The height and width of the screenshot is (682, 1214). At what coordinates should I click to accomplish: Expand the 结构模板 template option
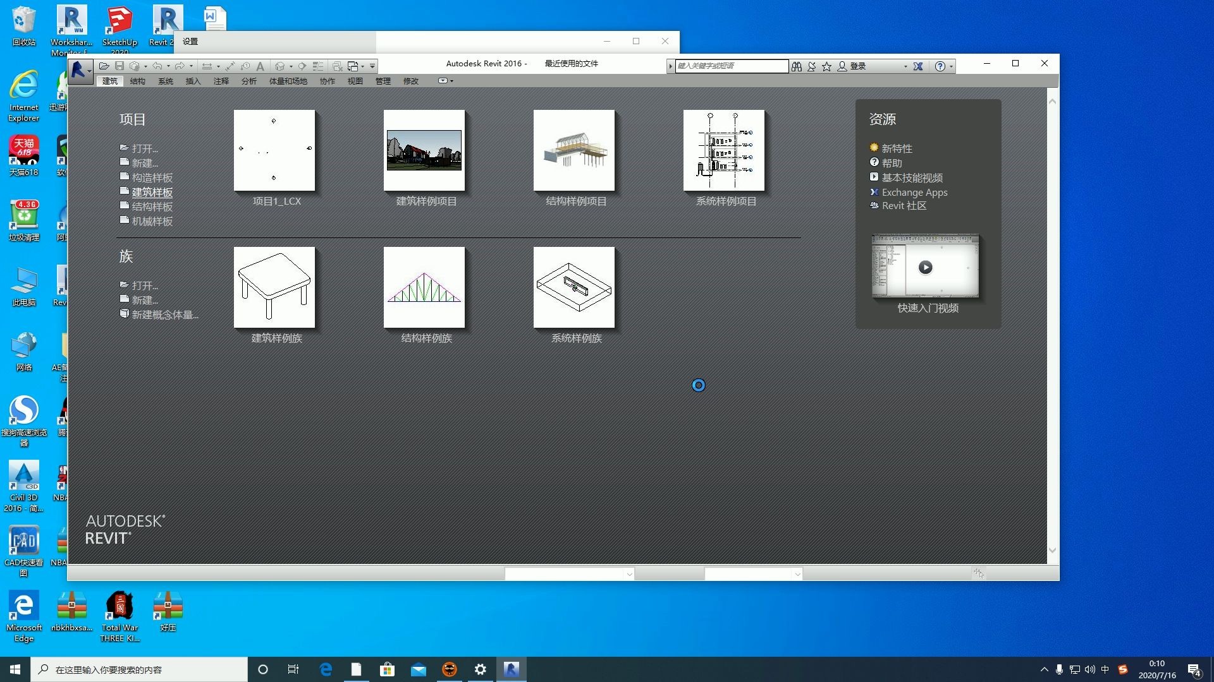pos(152,206)
